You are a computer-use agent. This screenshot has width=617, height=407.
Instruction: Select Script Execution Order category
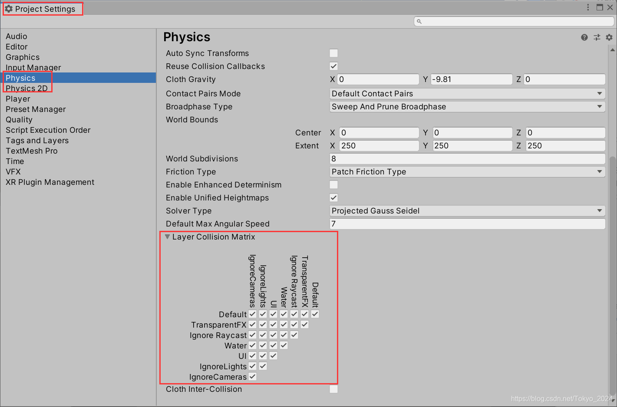(48, 130)
